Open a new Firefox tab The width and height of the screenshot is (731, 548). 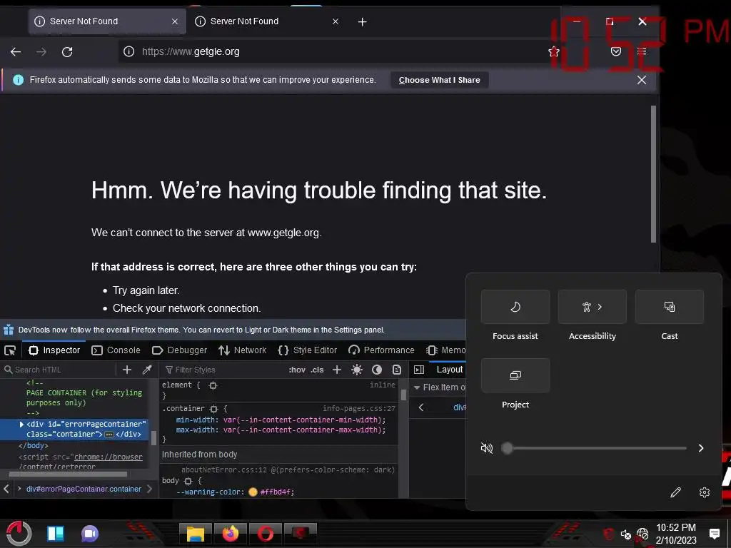[362, 22]
